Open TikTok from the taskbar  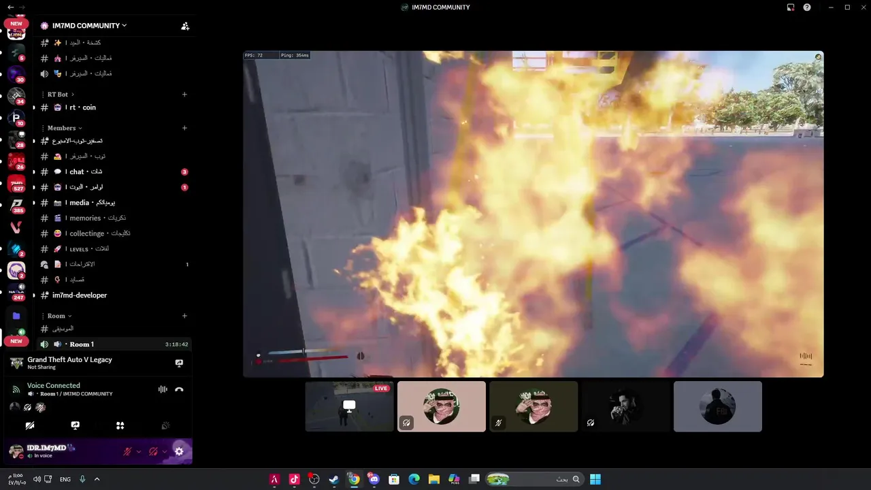point(294,479)
